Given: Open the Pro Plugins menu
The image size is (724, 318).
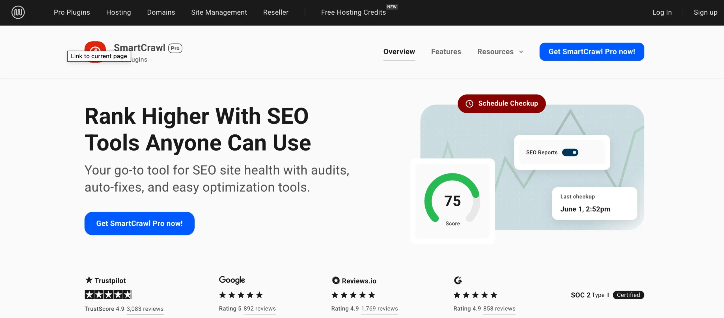Looking at the screenshot, I should [x=72, y=12].
